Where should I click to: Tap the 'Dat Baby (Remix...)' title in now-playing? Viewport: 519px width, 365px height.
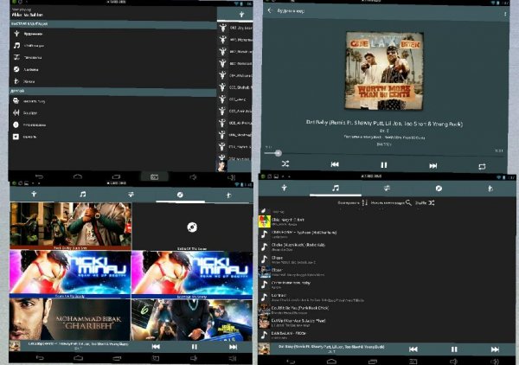pyautogui.click(x=384, y=123)
